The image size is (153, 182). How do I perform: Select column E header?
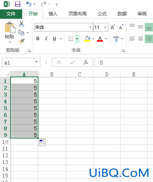pos(134,74)
